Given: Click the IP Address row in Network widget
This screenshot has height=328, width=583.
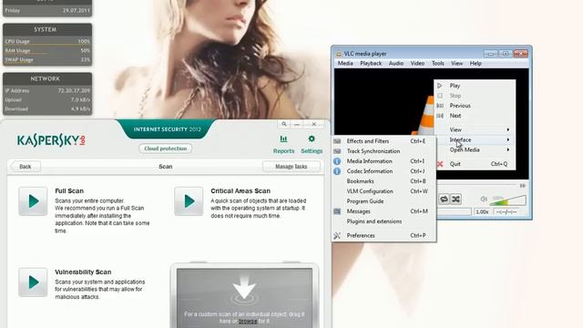Looking at the screenshot, I should pyautogui.click(x=47, y=90).
